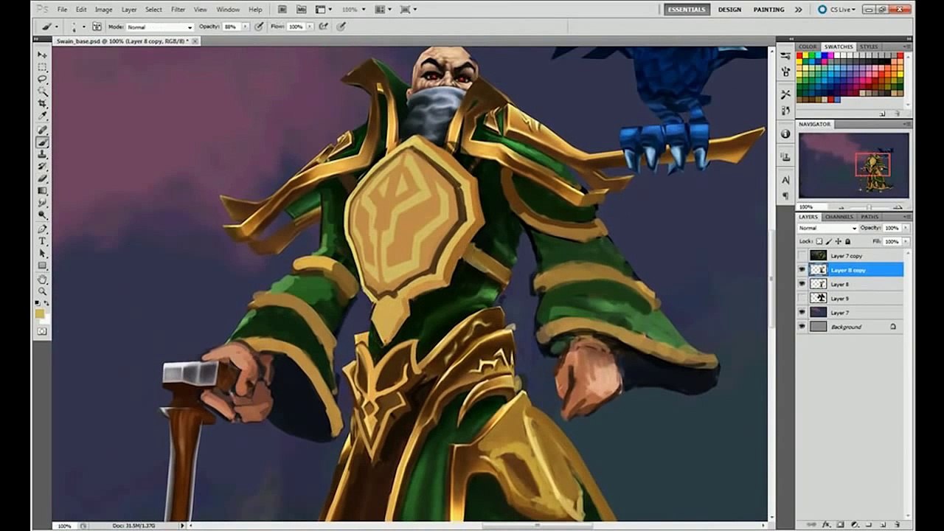Toggle lock image pixels
944x531 pixels.
click(x=829, y=241)
